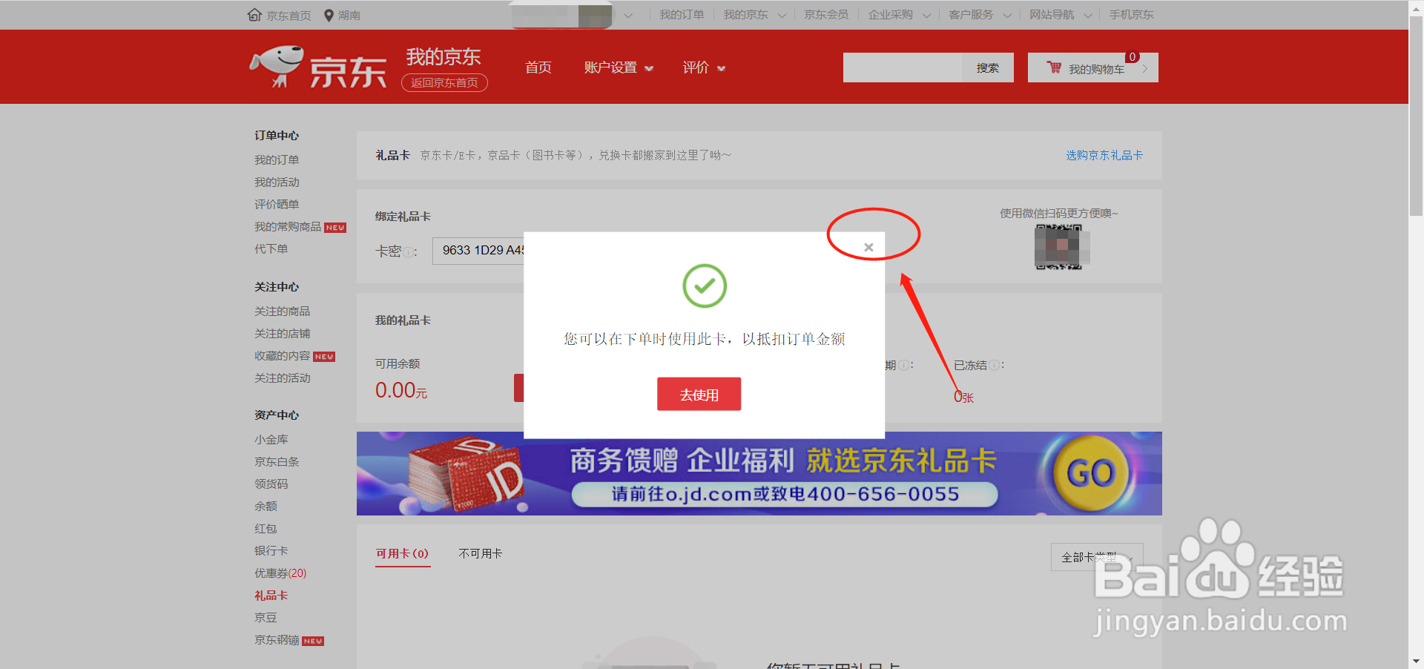Click the shopping cart icon
The height and width of the screenshot is (669, 1424).
pos(1054,67)
